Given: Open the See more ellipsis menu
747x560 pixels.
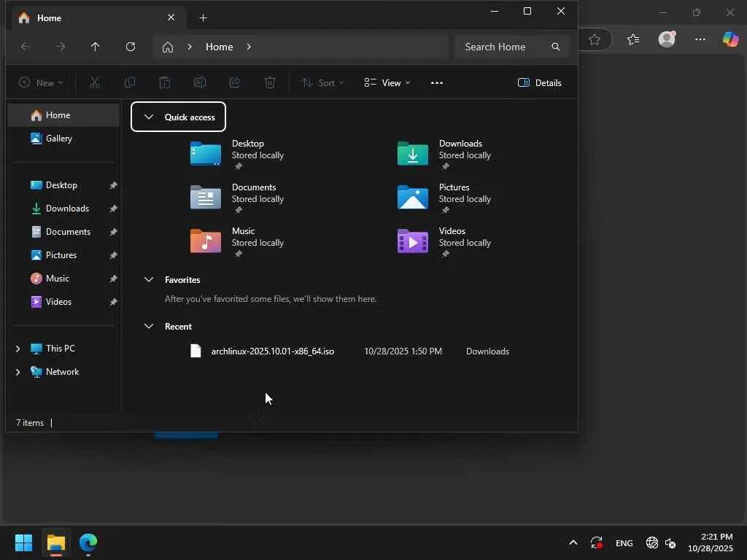Looking at the screenshot, I should pyautogui.click(x=437, y=82).
